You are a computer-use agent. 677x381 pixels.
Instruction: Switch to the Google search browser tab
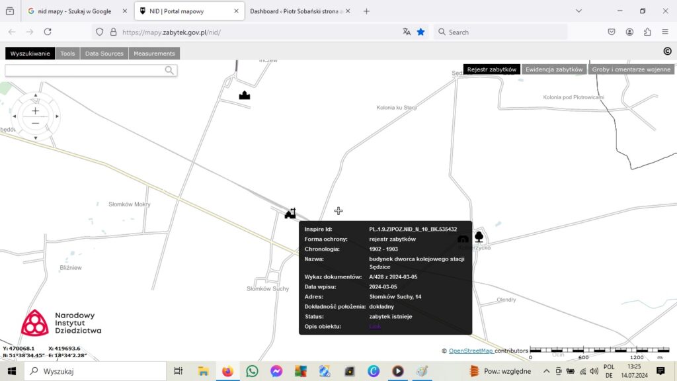[x=74, y=11]
